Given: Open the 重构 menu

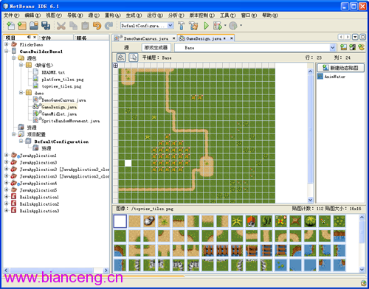Looking at the screenshot, I should click(x=113, y=15).
